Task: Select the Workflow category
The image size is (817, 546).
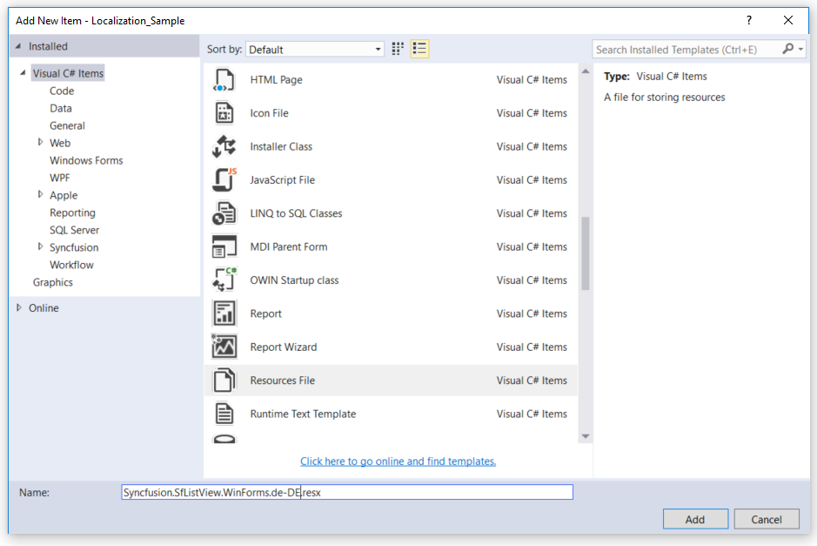Action: click(72, 265)
